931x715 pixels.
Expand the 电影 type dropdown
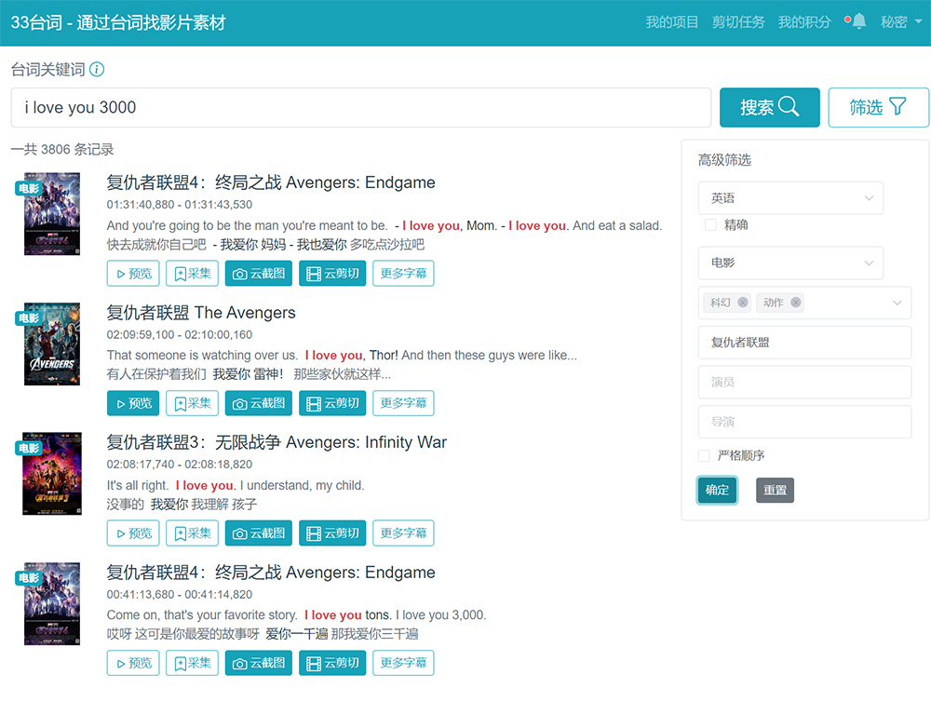[790, 263]
